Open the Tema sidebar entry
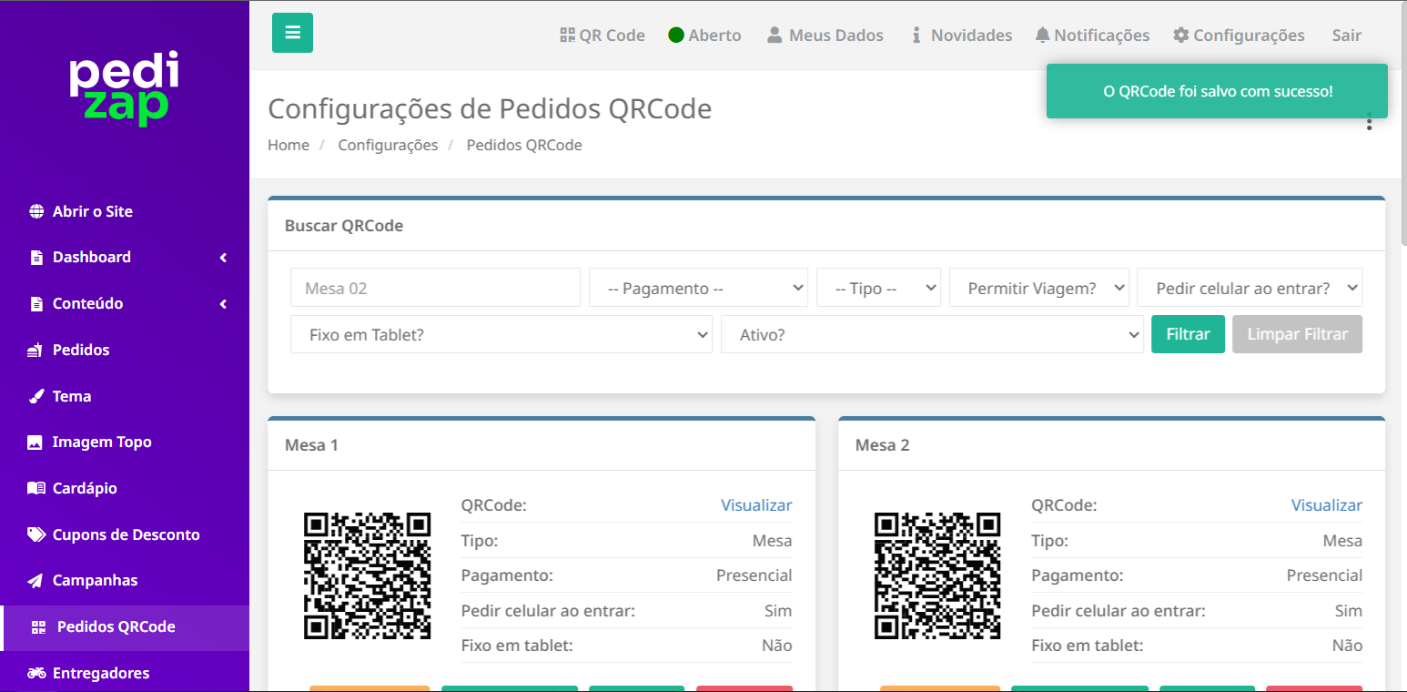1407x692 pixels. click(72, 396)
